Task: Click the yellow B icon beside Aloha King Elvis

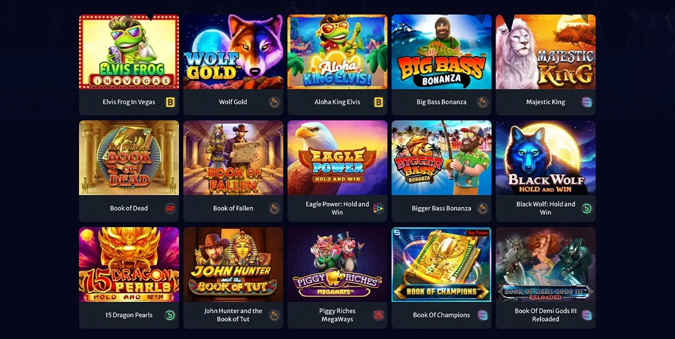Action: [x=379, y=102]
